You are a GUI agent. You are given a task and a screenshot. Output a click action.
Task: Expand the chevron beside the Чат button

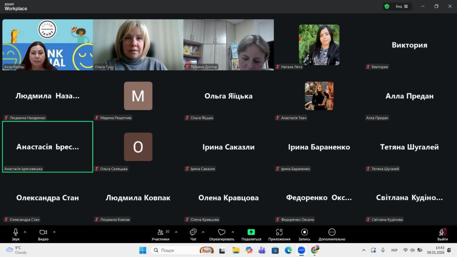(x=203, y=232)
